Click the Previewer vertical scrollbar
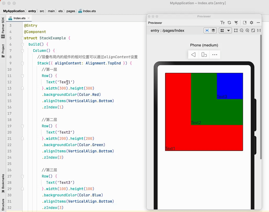Screen dimensions: 269x212 [x=261, y=97]
